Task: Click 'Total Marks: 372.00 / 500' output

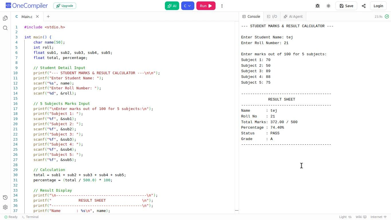Action: pyautogui.click(x=269, y=122)
